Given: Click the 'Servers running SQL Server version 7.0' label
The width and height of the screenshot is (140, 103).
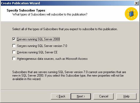Looking at the screenshot, I should click(42, 46).
